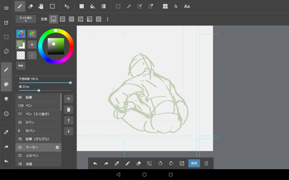Click the 不透明度 opacity slider
Screen dimensions: 289x180
click(45, 82)
